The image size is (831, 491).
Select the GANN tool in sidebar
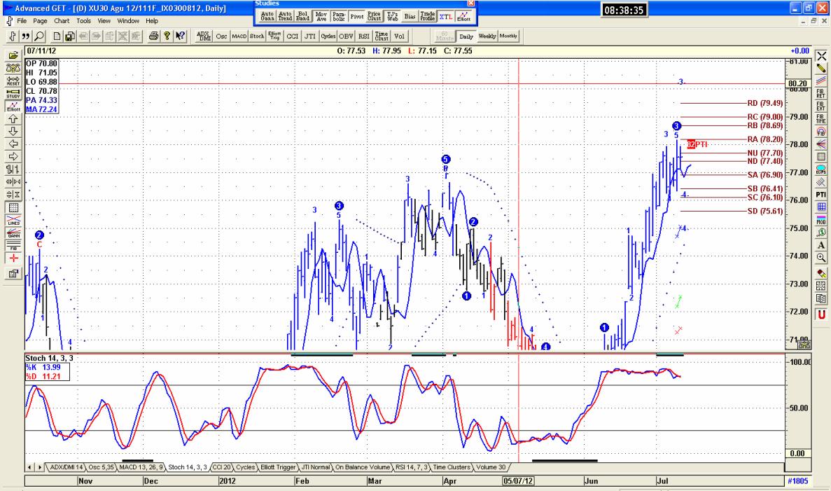point(13,233)
